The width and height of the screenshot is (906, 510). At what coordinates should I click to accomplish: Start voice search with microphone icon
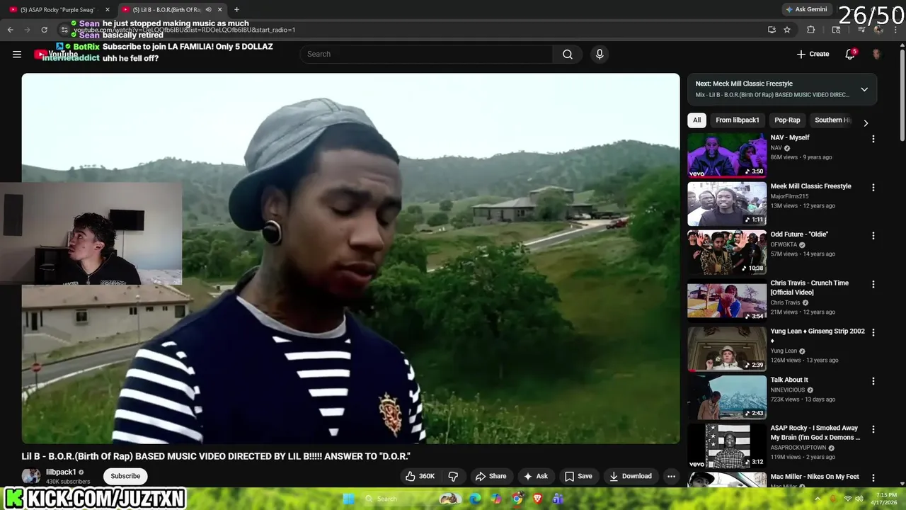coord(600,54)
